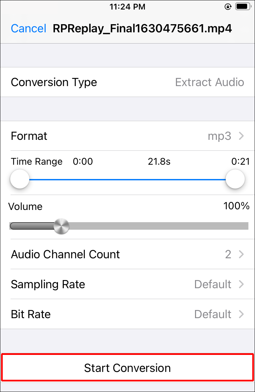
Task: Tap Cancel to dismiss conversion settings
Action: [28, 29]
